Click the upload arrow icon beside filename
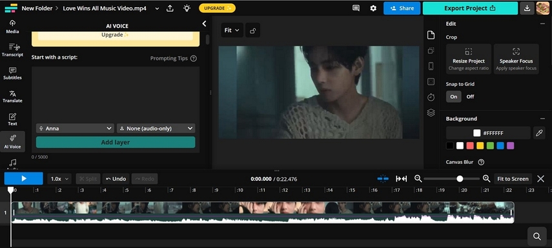Image resolution: width=552 pixels, height=248 pixels. (170, 8)
